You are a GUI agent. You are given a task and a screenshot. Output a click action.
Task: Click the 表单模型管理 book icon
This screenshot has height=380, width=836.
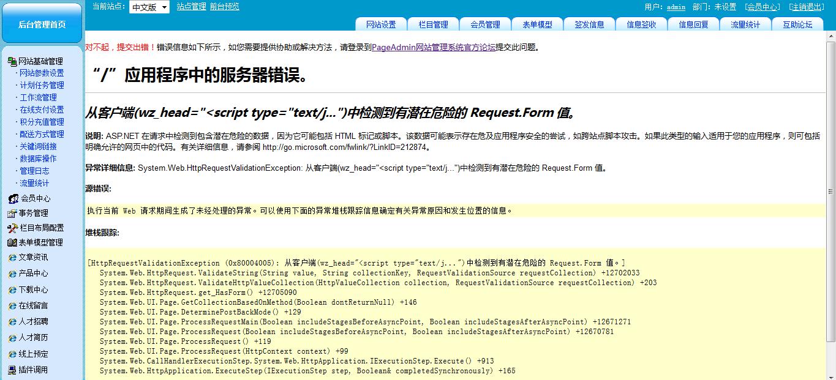(x=12, y=242)
